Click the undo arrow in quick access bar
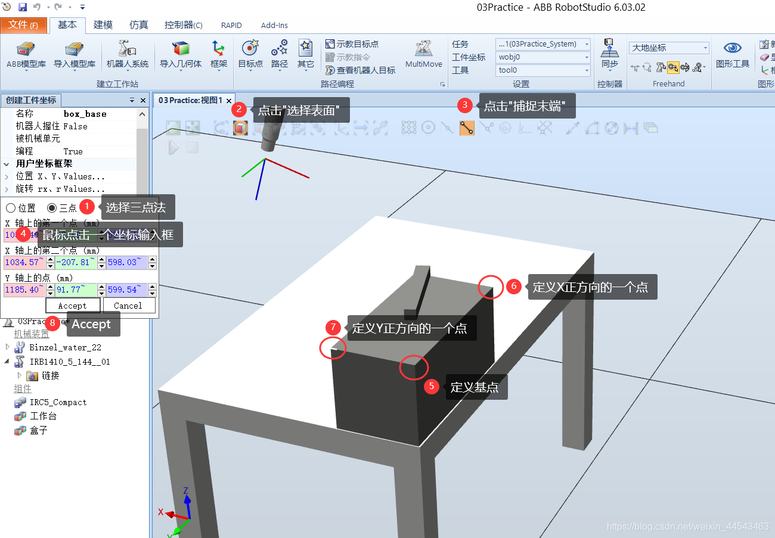Screen dimensions: 775x538 pos(37,7)
